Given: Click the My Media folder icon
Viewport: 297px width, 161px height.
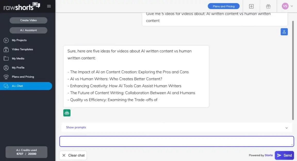Looking at the screenshot, I should click(x=6, y=58).
